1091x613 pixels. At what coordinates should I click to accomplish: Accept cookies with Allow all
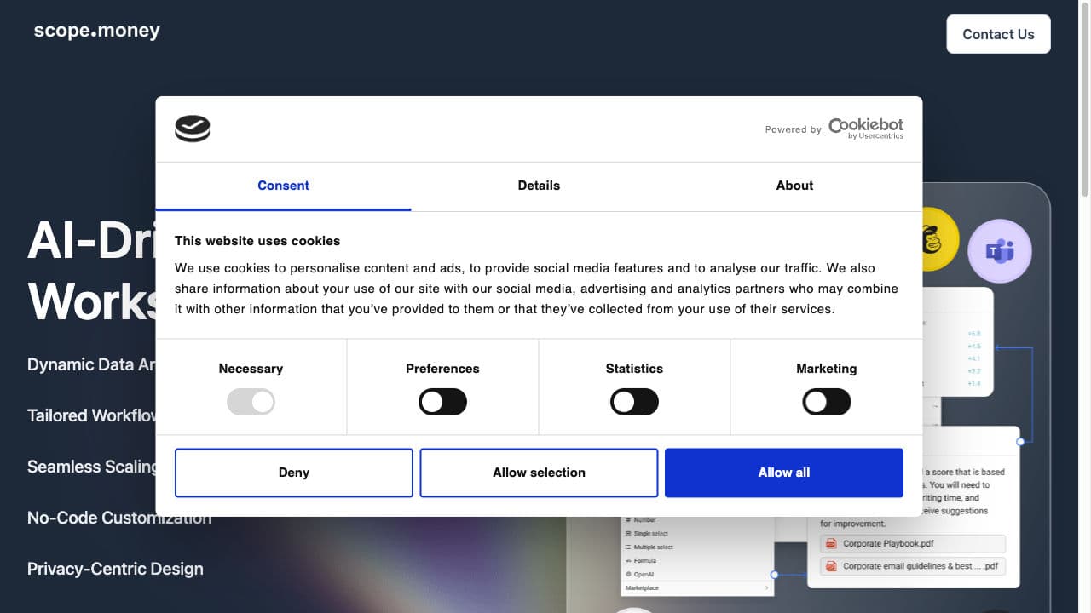point(784,473)
